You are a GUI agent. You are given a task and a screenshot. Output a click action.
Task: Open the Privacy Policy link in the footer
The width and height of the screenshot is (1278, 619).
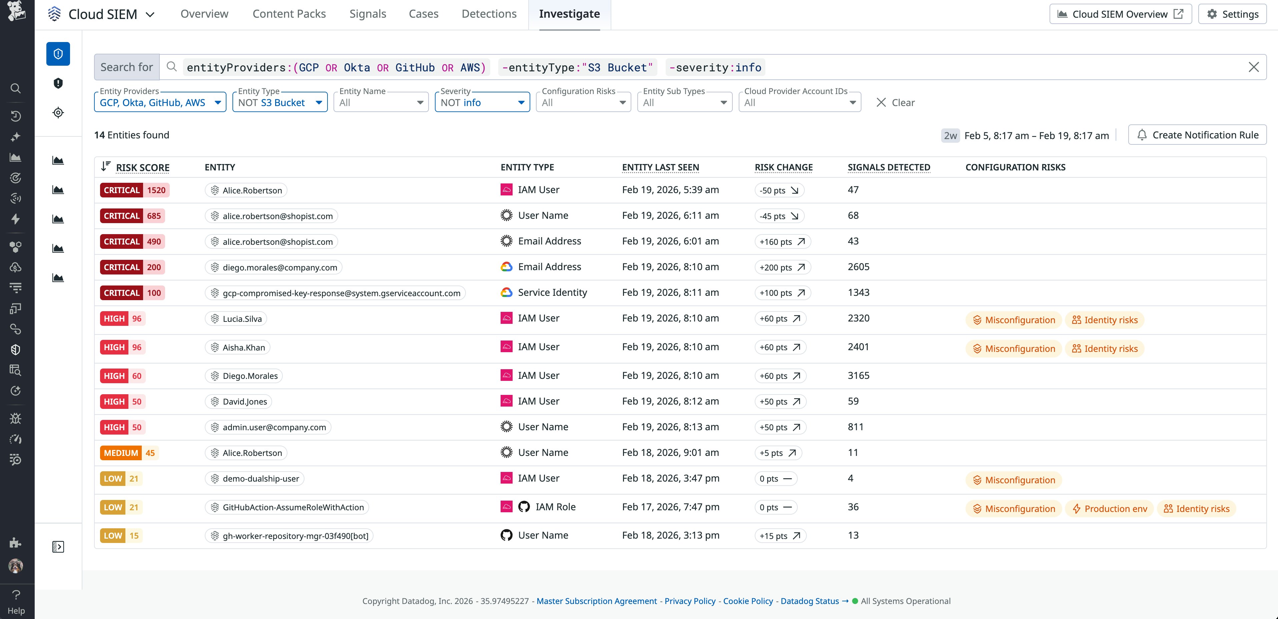pos(690,601)
